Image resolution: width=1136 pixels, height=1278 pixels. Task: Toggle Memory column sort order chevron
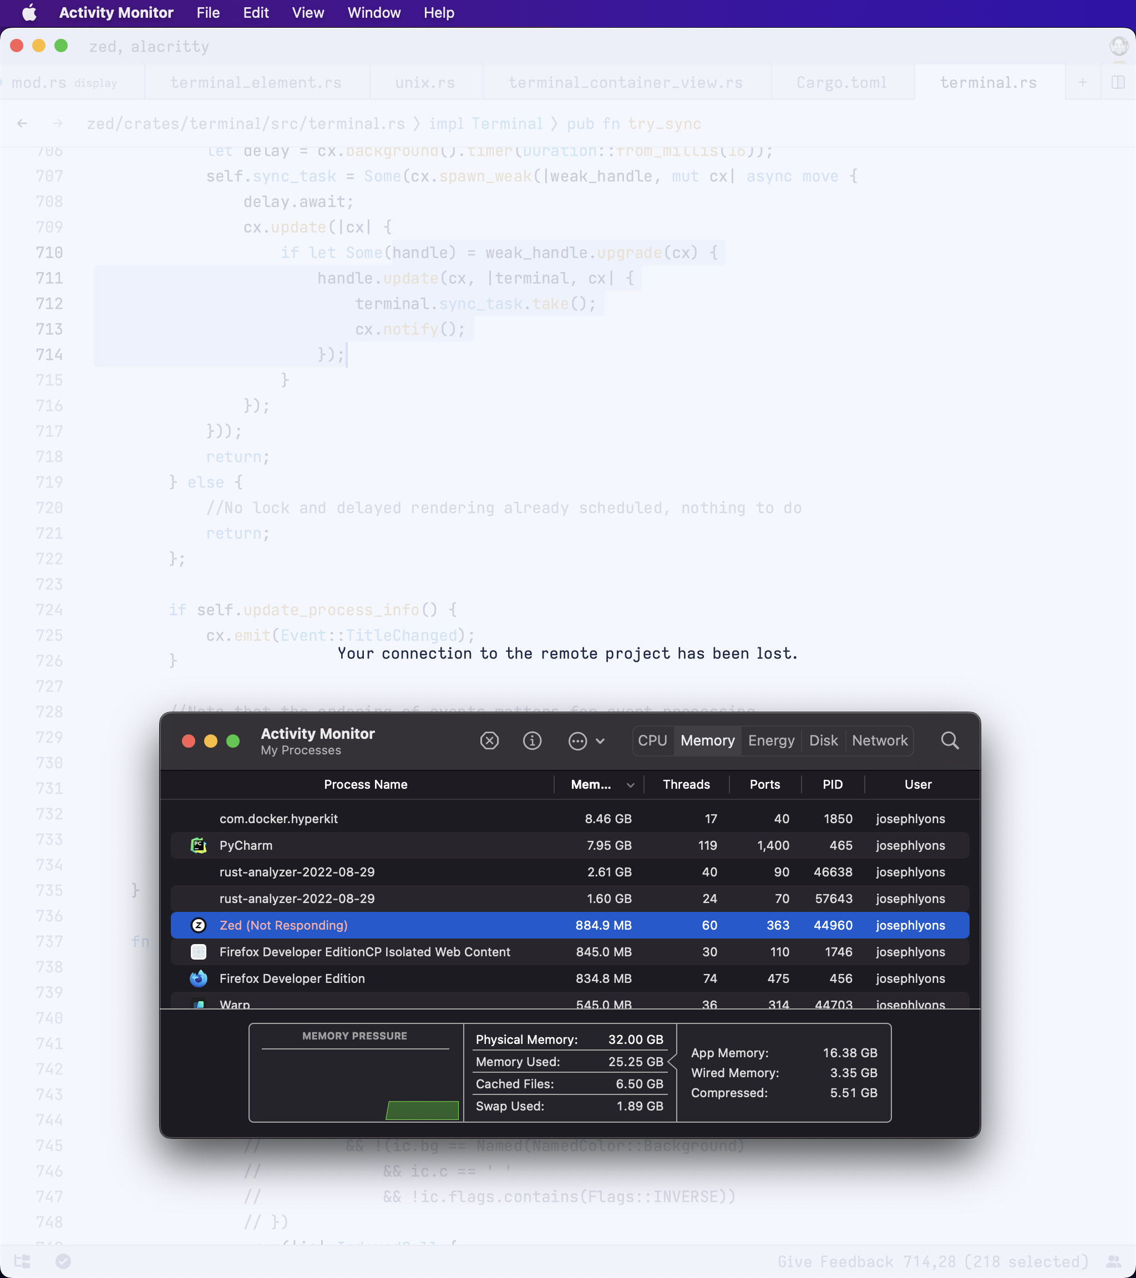coord(630,785)
